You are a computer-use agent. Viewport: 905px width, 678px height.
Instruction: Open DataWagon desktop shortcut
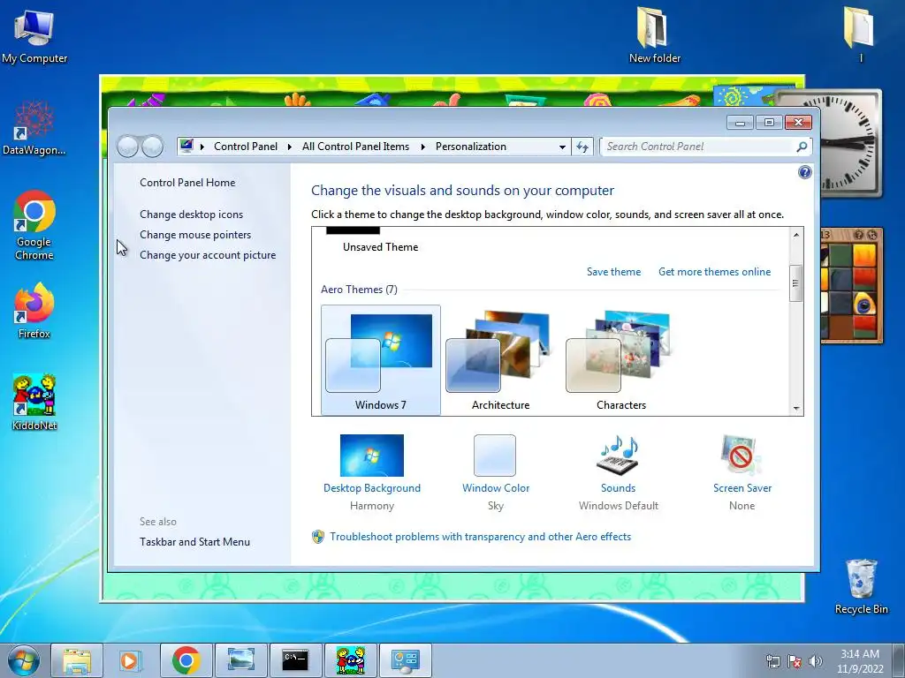pyautogui.click(x=34, y=128)
